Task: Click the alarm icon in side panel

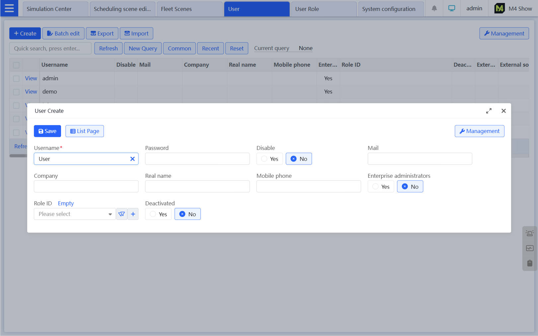Action: click(530, 234)
